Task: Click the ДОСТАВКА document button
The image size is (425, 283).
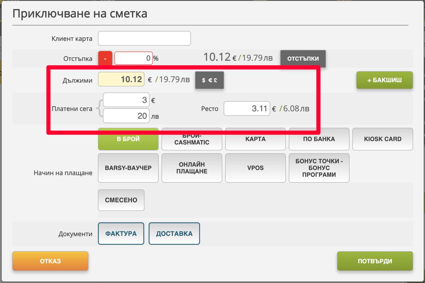Action: tap(174, 234)
